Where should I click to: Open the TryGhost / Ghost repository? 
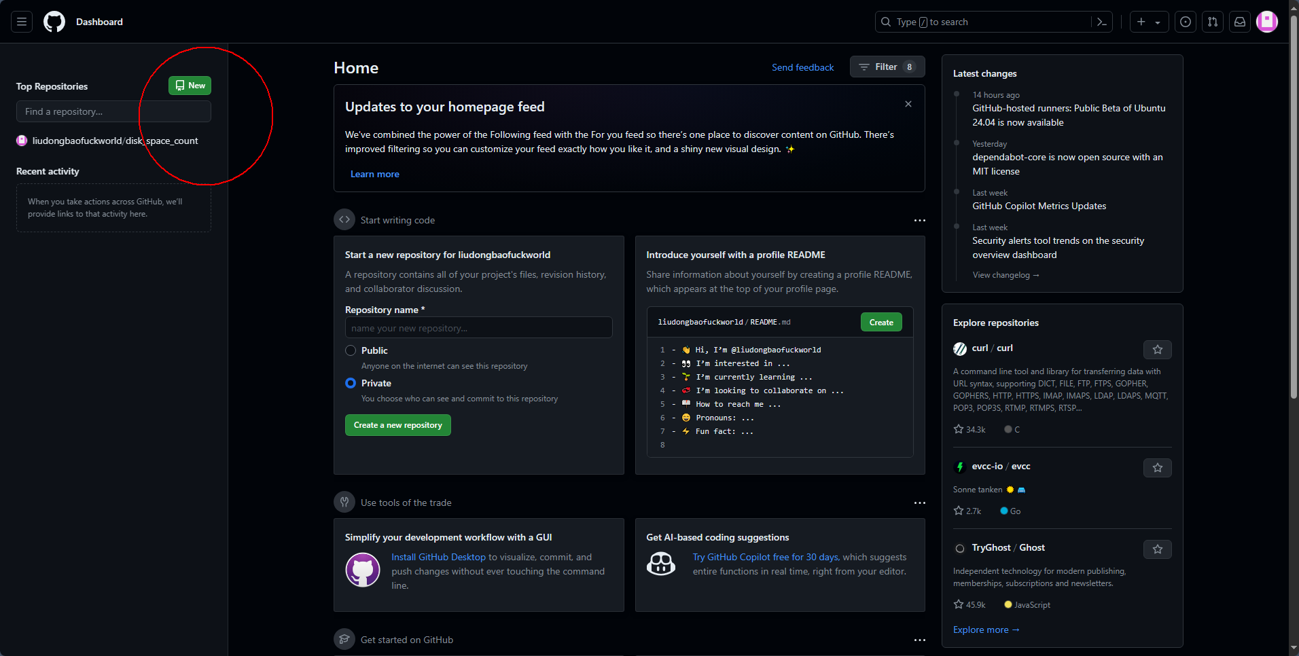click(x=1008, y=547)
